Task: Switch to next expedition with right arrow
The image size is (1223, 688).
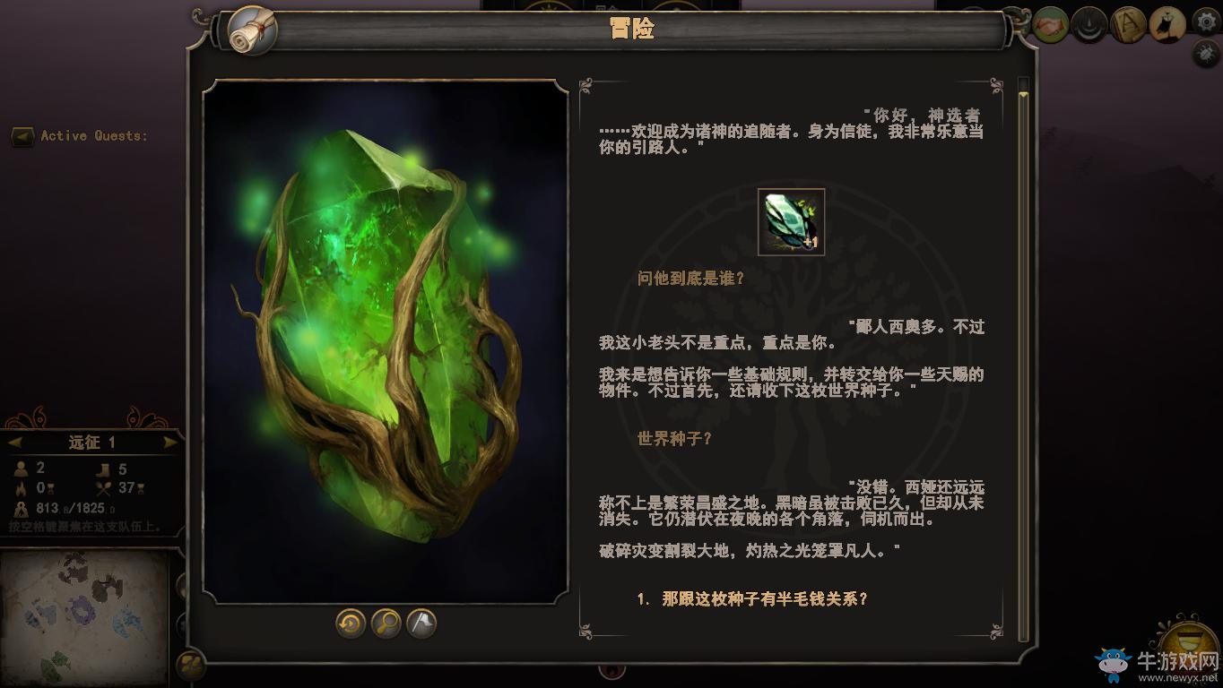Action: pyautogui.click(x=169, y=443)
